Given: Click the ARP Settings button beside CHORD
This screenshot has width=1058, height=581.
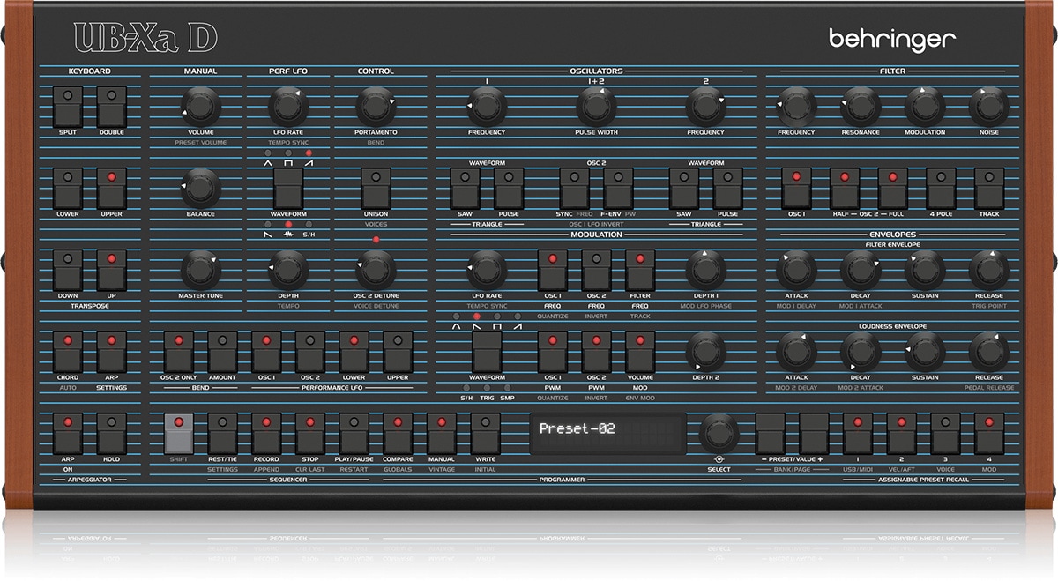Looking at the screenshot, I should click(112, 352).
